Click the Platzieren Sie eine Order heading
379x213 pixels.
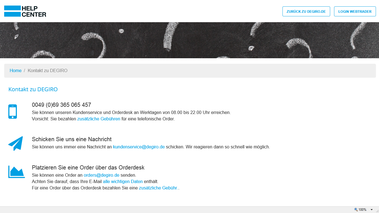(x=88, y=168)
